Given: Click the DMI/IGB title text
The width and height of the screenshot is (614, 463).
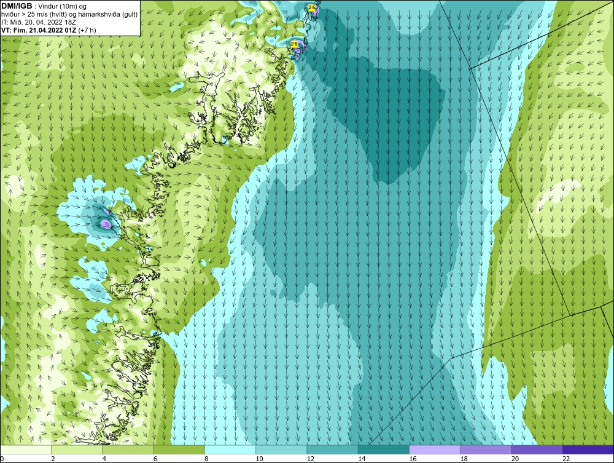Looking at the screenshot, I should point(17,6).
